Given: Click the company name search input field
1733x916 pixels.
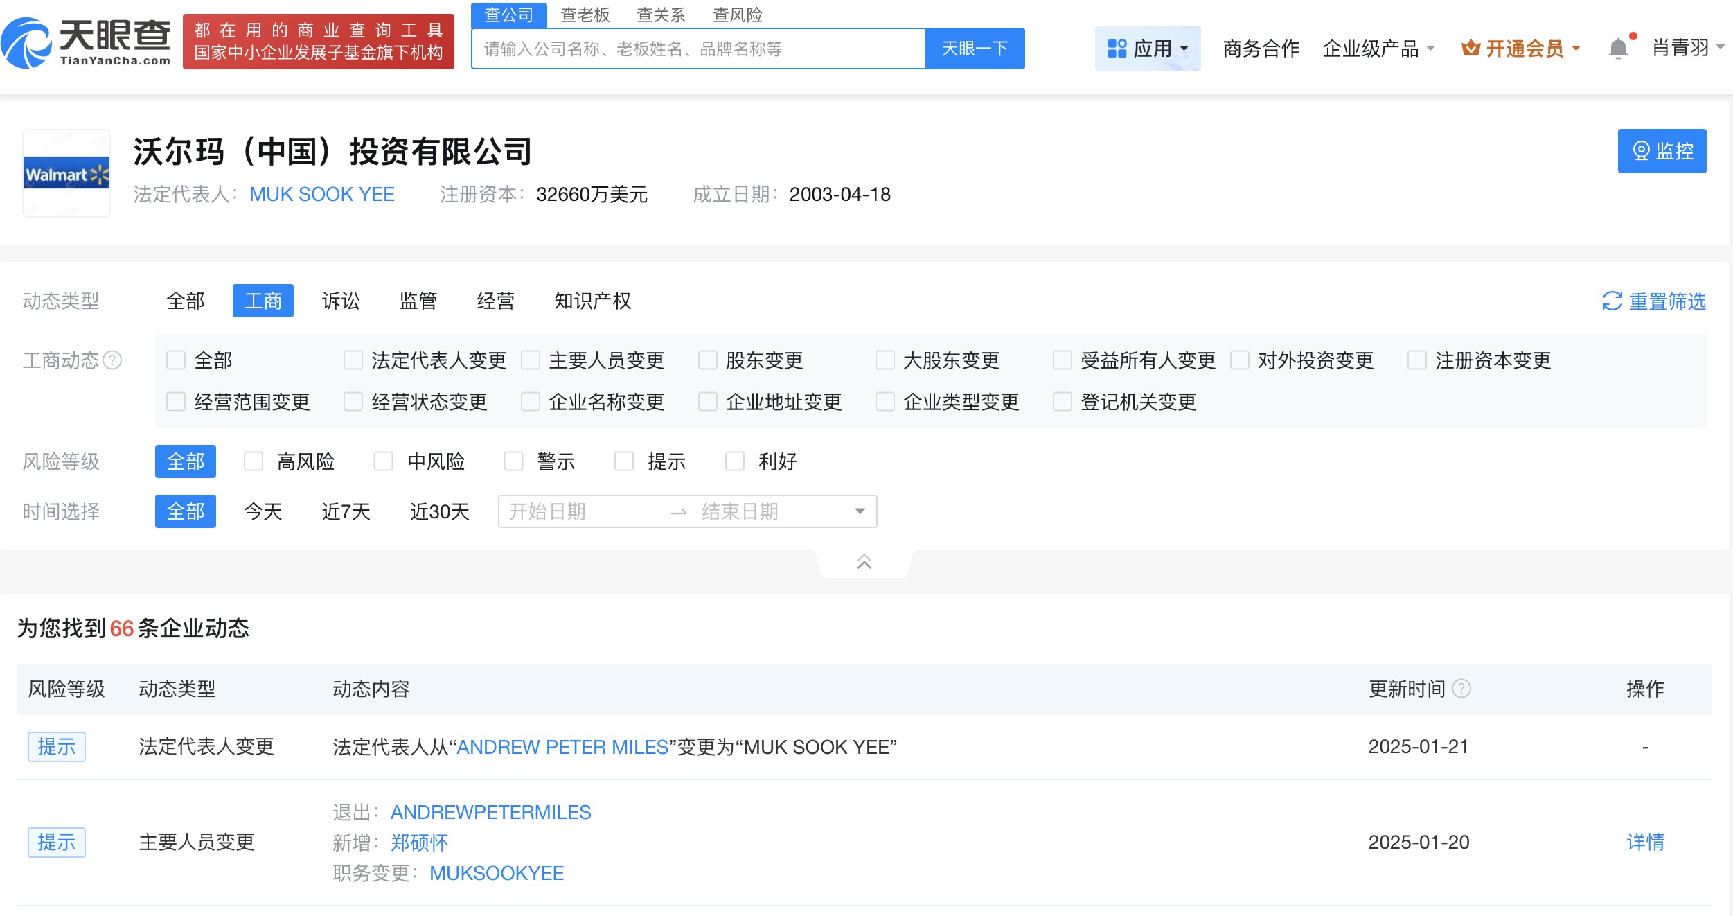Looking at the screenshot, I should click(x=698, y=49).
